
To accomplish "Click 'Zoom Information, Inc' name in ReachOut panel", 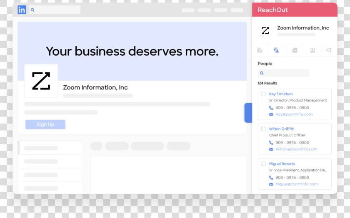I will click(303, 28).
